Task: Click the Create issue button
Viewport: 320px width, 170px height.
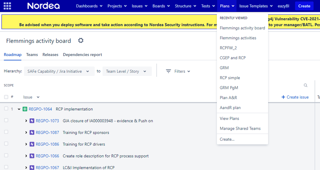Action: click(295, 97)
